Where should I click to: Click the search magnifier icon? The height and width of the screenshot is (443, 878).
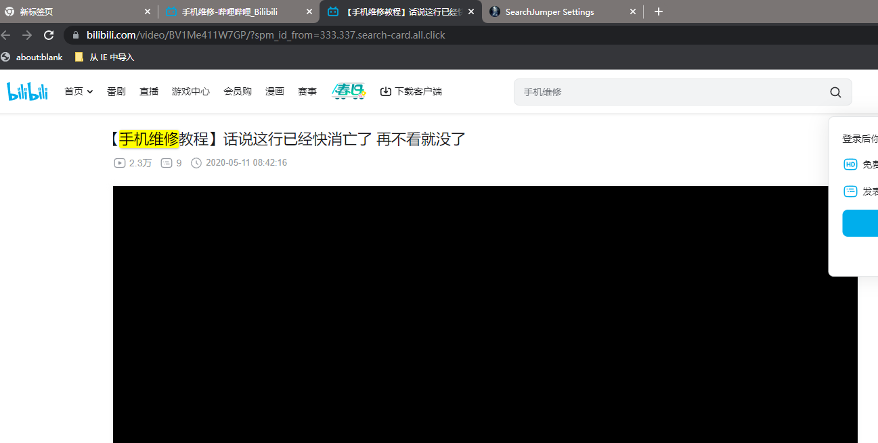pos(835,93)
